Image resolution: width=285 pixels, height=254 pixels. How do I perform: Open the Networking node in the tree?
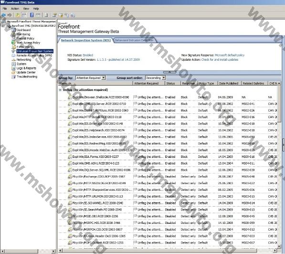pyautogui.click(x=24, y=59)
